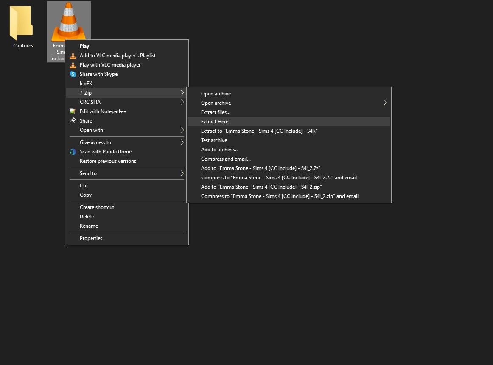This screenshot has width=493, height=365.
Task: Select Rename from context menu
Action: 127,226
